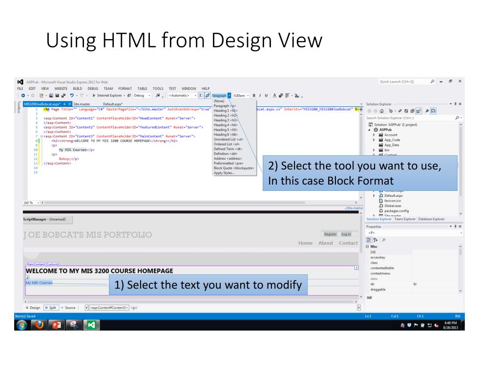The width and height of the screenshot is (500, 375).
Task: Click the Alphabetical sort icon in Properties
Action: pos(375,240)
